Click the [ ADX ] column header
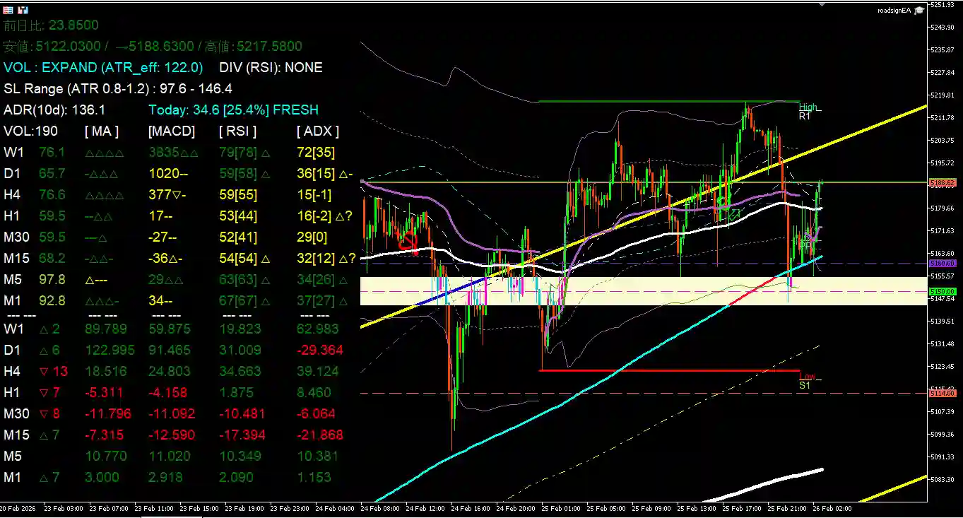 pyautogui.click(x=318, y=131)
